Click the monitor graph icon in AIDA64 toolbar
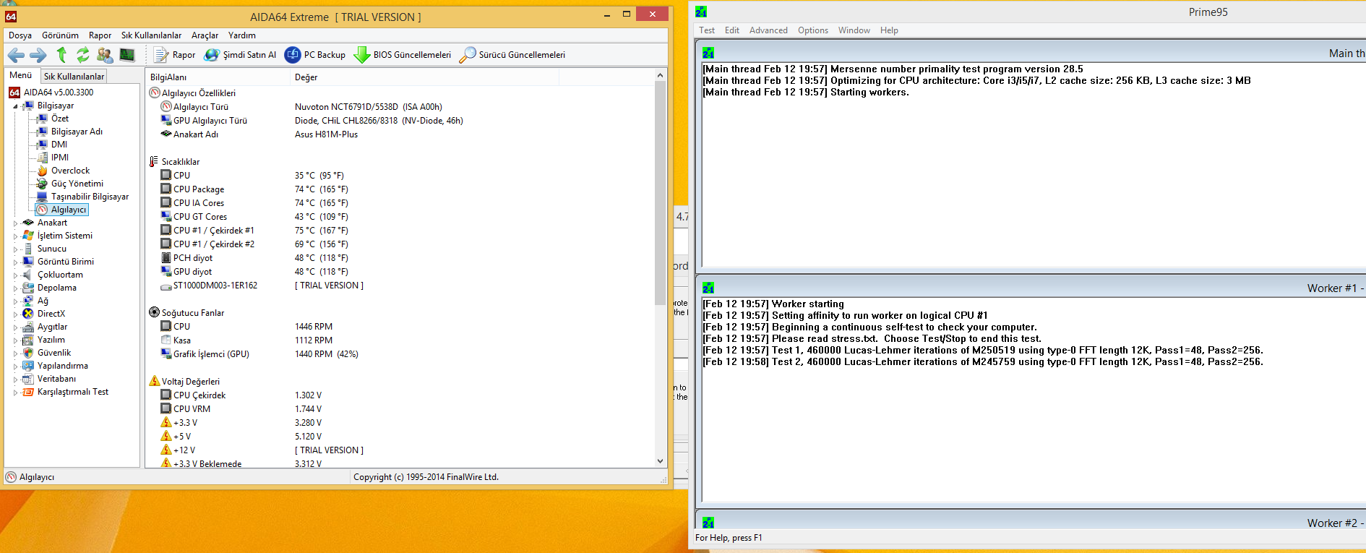Viewport: 1366px width, 553px height. click(x=127, y=55)
